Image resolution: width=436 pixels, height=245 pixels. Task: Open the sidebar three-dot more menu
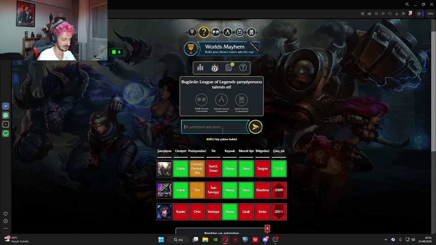point(5,229)
